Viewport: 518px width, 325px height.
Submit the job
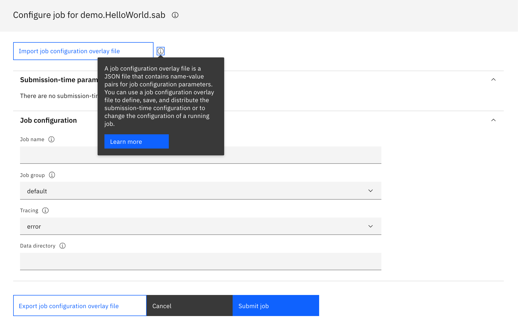tap(275, 306)
